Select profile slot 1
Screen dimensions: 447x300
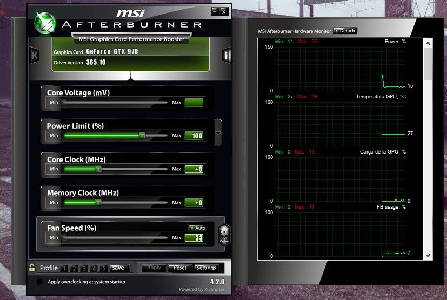64,268
